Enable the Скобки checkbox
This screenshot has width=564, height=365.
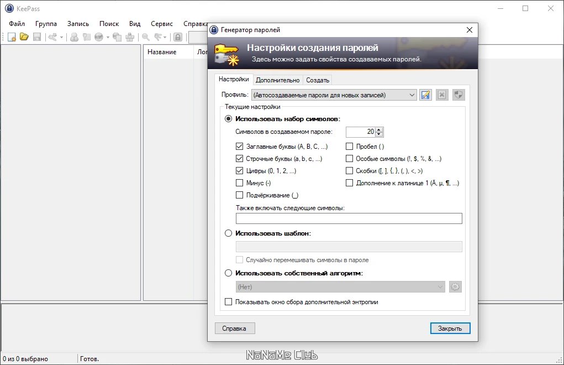click(x=349, y=171)
